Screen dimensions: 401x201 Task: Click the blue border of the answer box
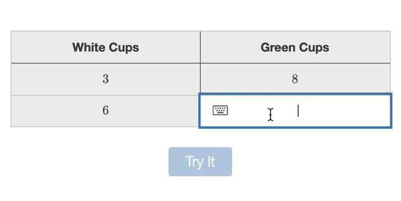[295, 94]
